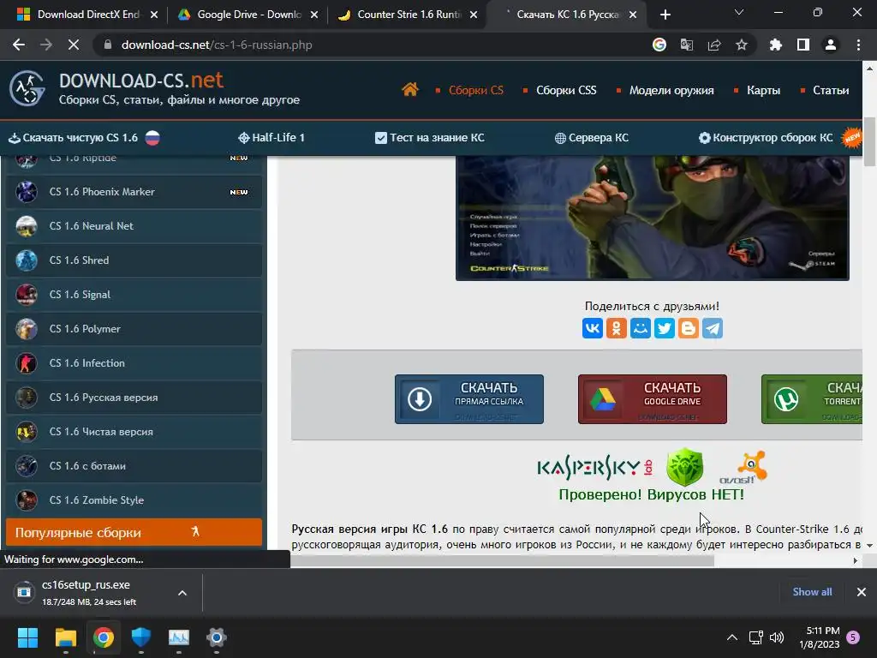
Task: Bookmark this page with the star icon
Action: 742,45
